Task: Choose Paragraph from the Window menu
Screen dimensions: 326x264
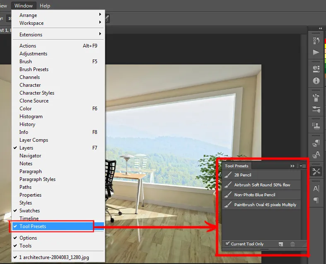Action: coord(58,171)
